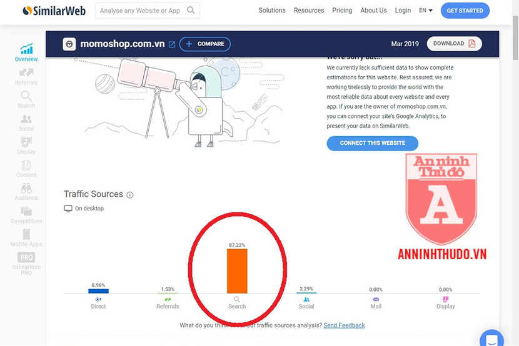
Task: Open the Solutions menu
Action: pyautogui.click(x=272, y=11)
